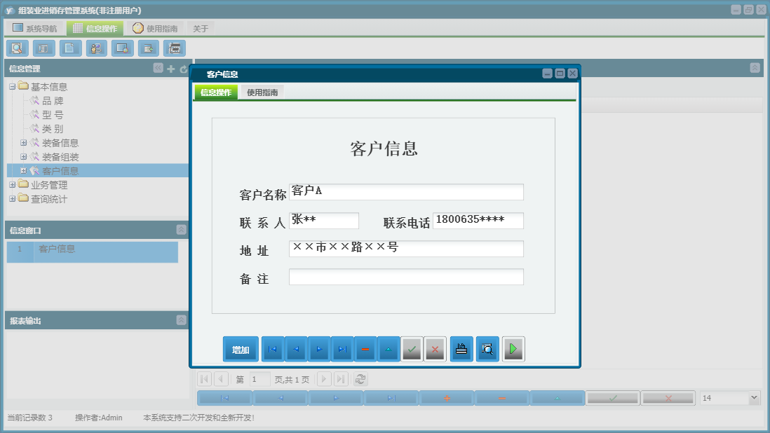Click the orange minus button in bottom bar
Viewport: 770px width, 433px height.
pos(502,398)
